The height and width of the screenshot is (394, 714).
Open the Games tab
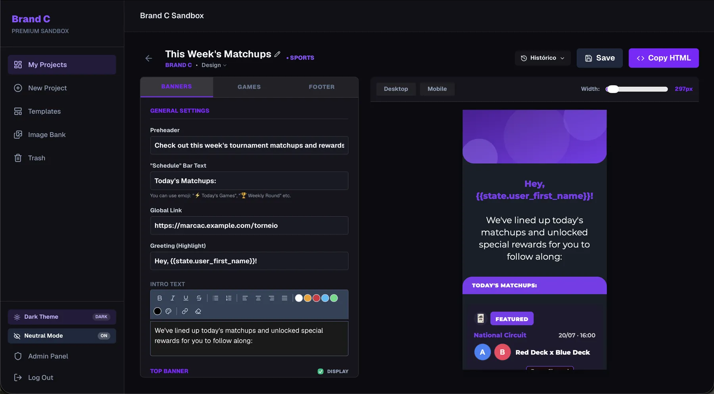249,87
